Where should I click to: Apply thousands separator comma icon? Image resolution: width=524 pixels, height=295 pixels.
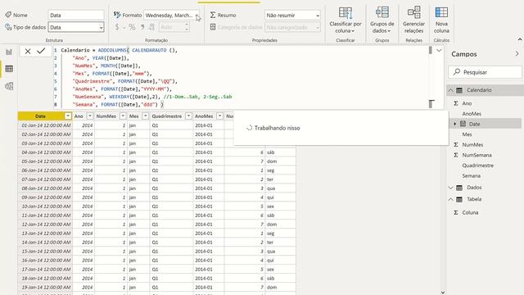[x=142, y=27]
